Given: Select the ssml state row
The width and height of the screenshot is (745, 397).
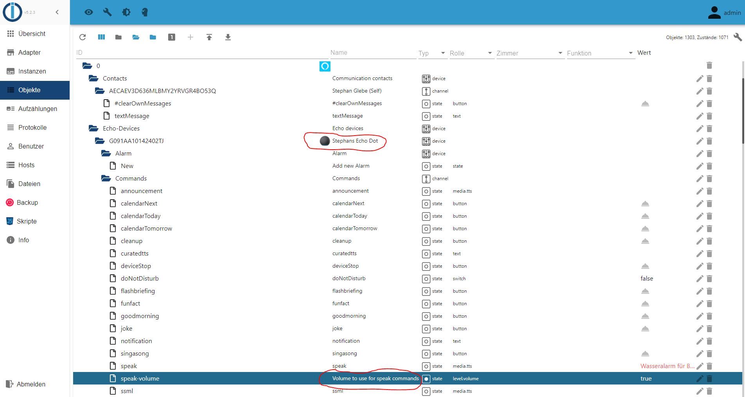Looking at the screenshot, I should pyautogui.click(x=408, y=391).
